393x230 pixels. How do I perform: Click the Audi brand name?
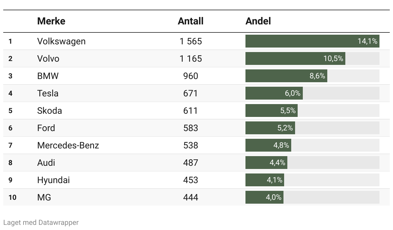coord(46,163)
